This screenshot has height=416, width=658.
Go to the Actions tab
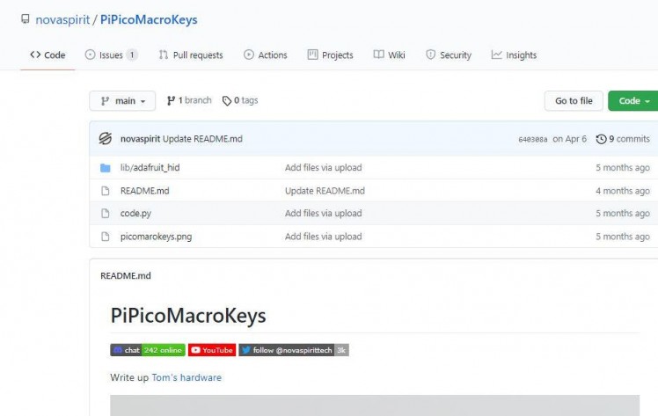(x=266, y=55)
